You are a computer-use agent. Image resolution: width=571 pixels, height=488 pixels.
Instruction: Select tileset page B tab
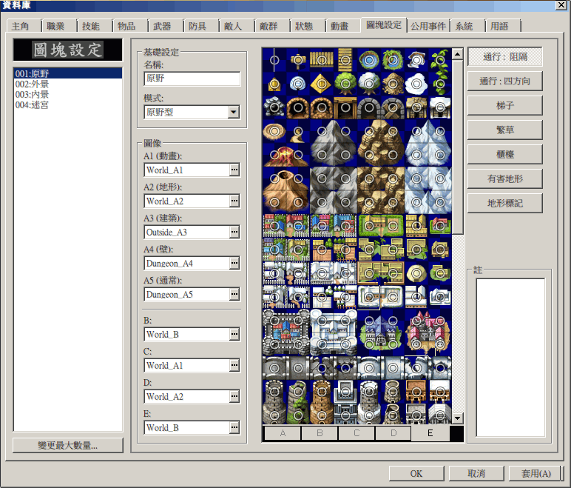[x=320, y=433]
